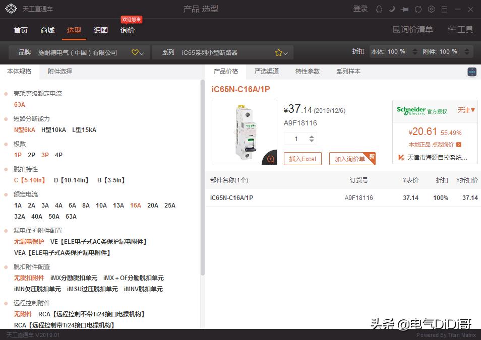Open the 天津 city dropdown
Viewport: 481px width, 340px height.
pyautogui.click(x=466, y=110)
